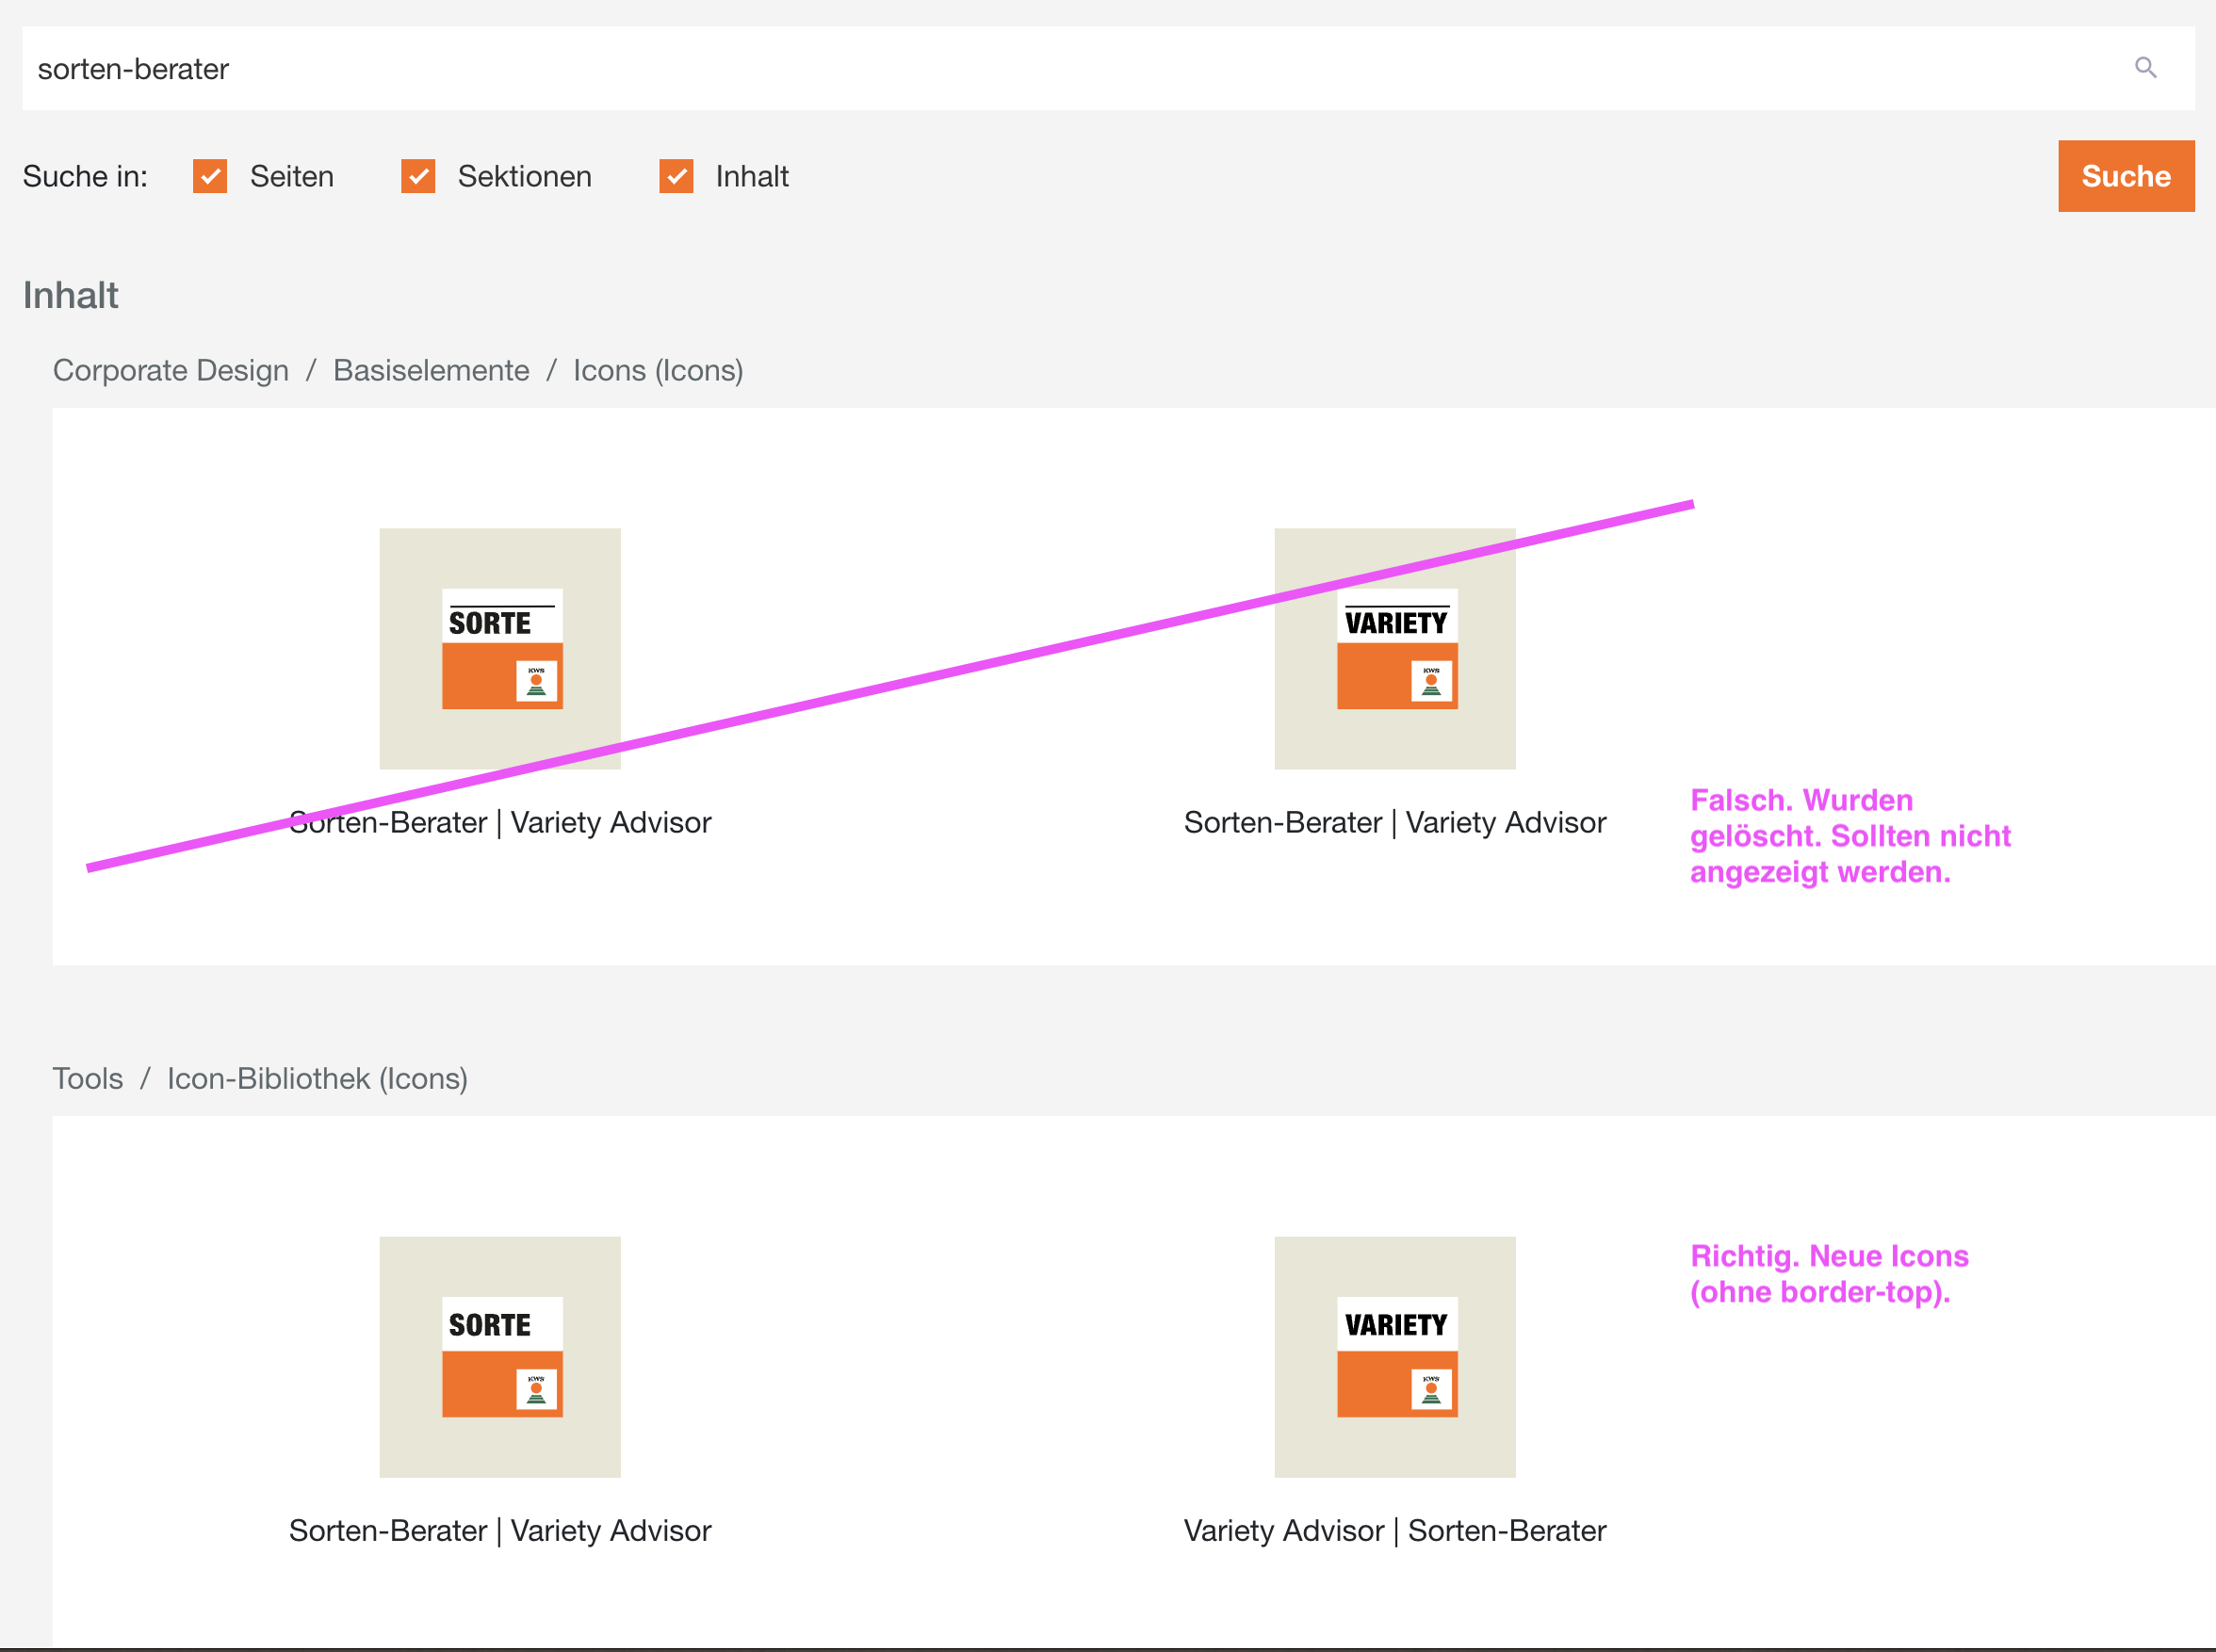Uncheck the Seiten checkbox
Screen dimensions: 2216x1652
coord(210,176)
